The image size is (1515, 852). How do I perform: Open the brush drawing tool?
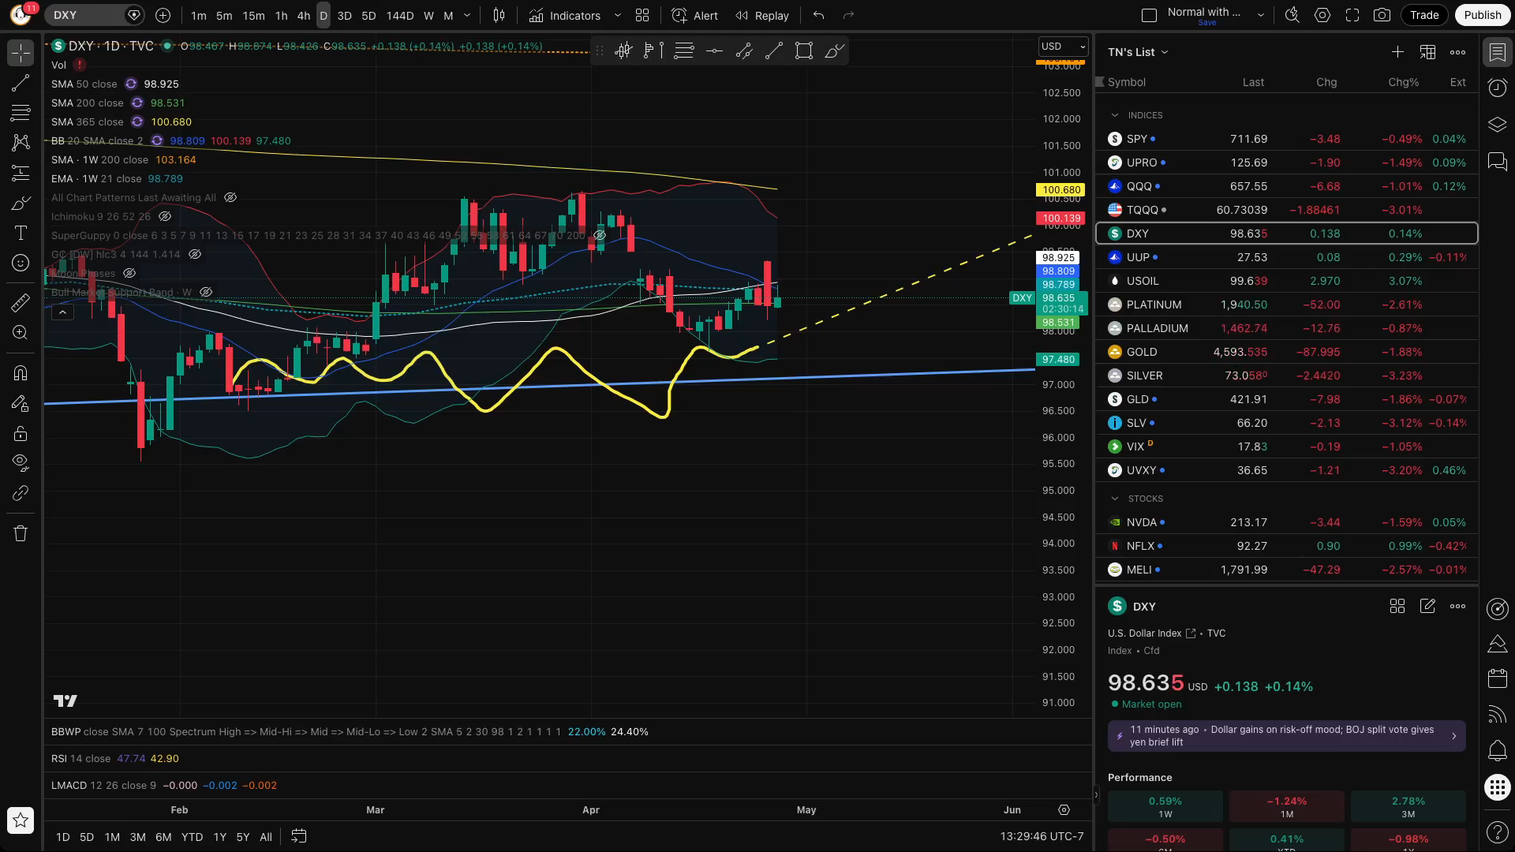click(21, 203)
